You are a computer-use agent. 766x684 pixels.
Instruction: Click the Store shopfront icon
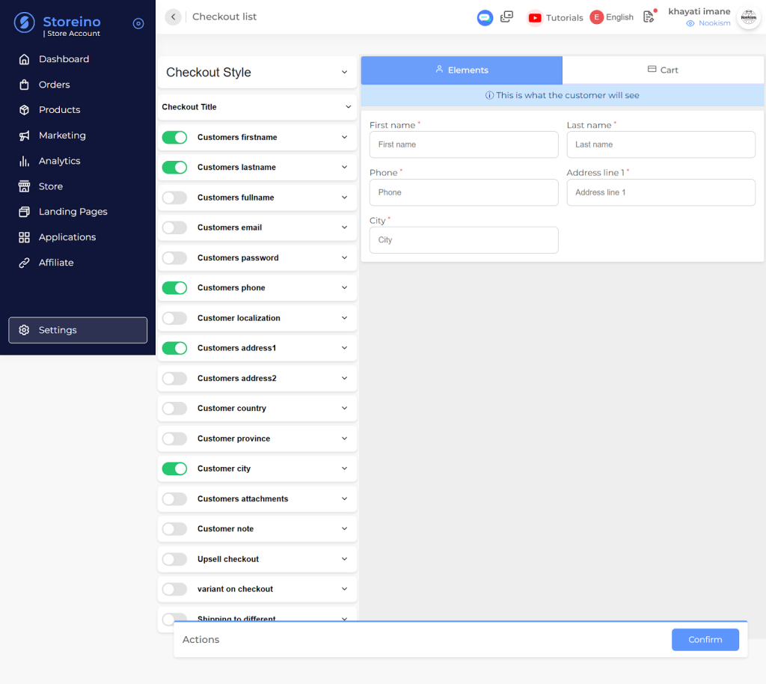[x=24, y=186]
